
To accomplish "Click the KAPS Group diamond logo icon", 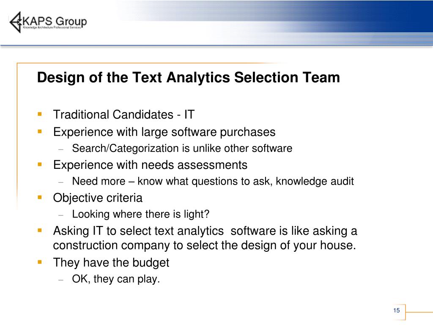I will (x=16, y=22).
